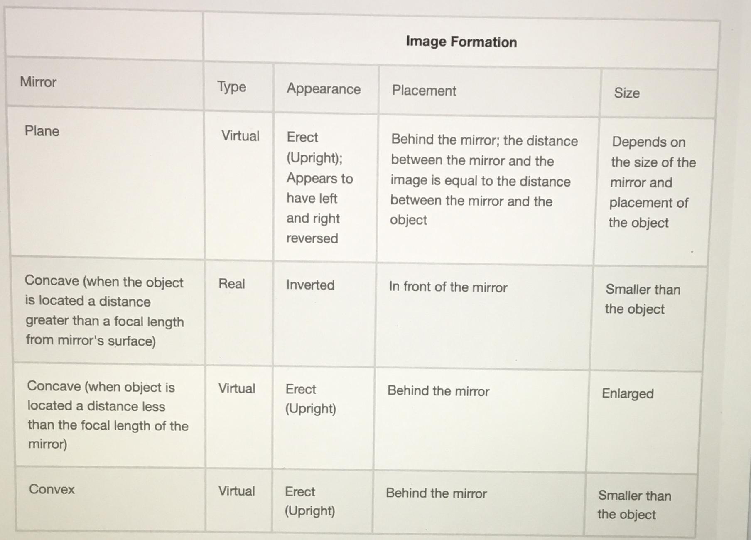Click Convex row's 'Smaller than the object' cell

[x=634, y=505]
